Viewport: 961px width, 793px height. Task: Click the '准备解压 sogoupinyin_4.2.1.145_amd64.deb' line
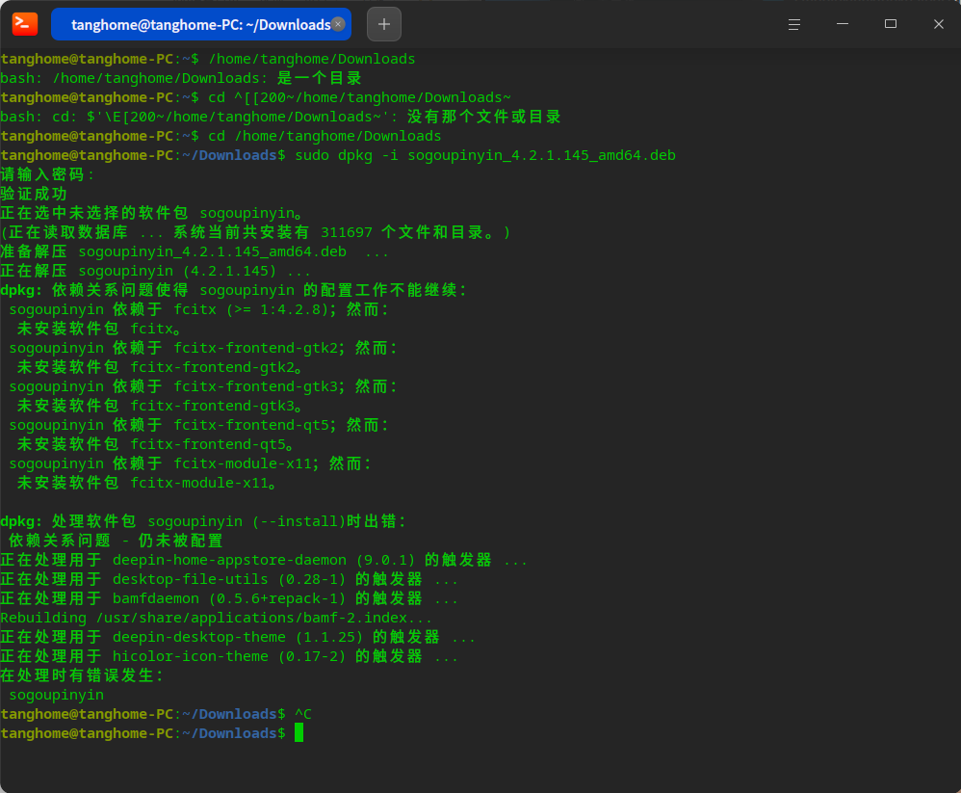(x=195, y=251)
